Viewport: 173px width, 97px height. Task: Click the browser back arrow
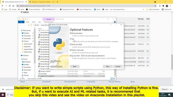point(2,6)
